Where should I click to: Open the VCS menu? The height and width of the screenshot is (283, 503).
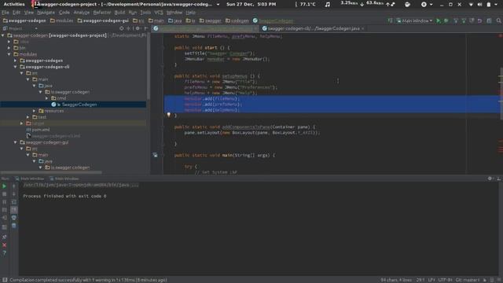pyautogui.click(x=159, y=13)
